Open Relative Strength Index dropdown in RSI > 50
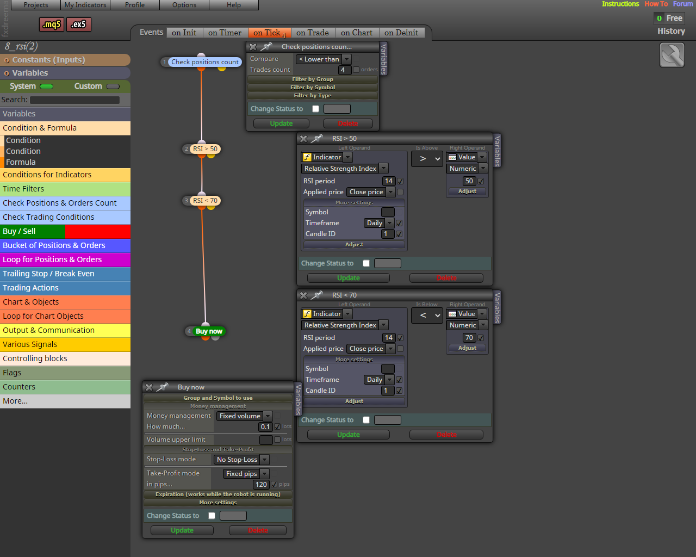The width and height of the screenshot is (696, 557). pos(345,169)
